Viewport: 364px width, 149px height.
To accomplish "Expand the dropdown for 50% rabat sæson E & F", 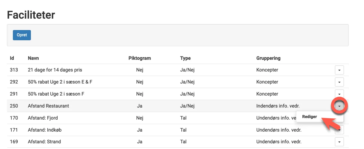I will [x=339, y=82].
